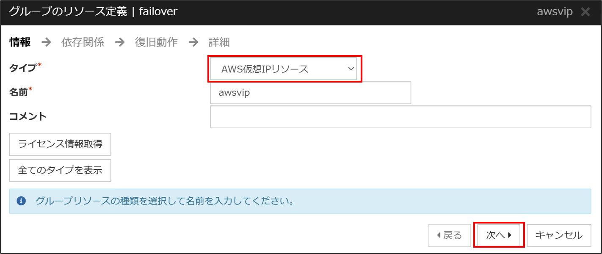Click the arrow icon right of 依存関係
The height and width of the screenshot is (254, 602).
120,42
